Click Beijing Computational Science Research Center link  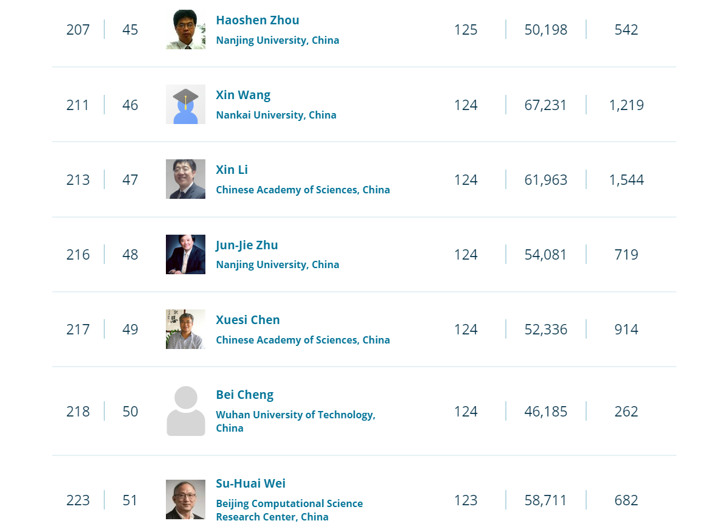pyautogui.click(x=289, y=510)
